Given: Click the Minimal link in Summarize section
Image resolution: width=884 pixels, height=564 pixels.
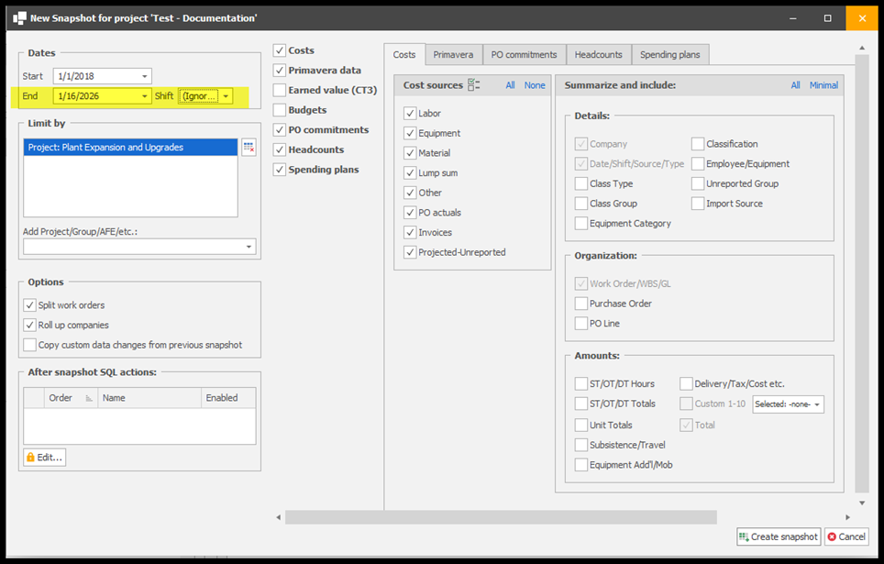Looking at the screenshot, I should [823, 85].
